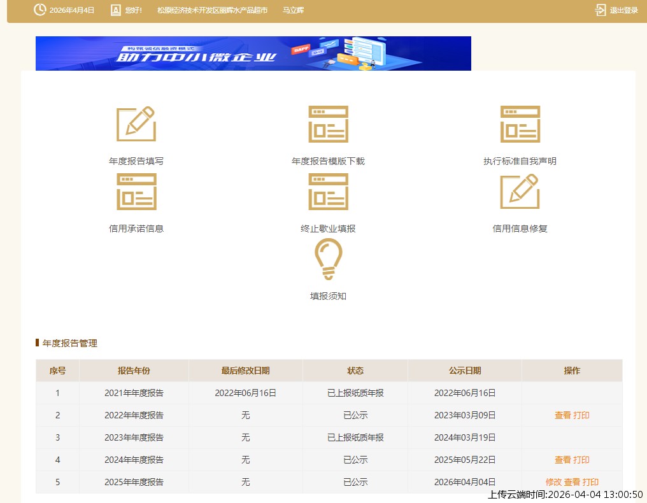647x503 pixels.
Task: Open the 填报须知 lightbulb icon
Action: (x=328, y=259)
